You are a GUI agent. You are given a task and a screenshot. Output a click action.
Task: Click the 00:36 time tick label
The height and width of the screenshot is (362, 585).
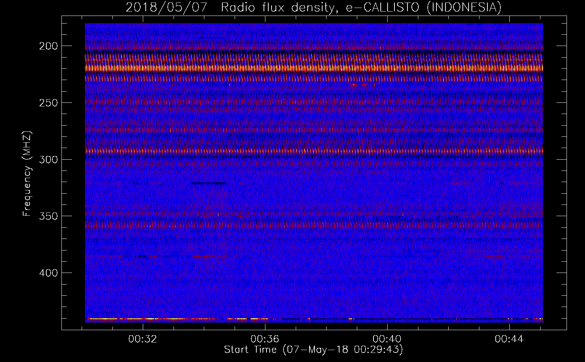tap(265, 339)
